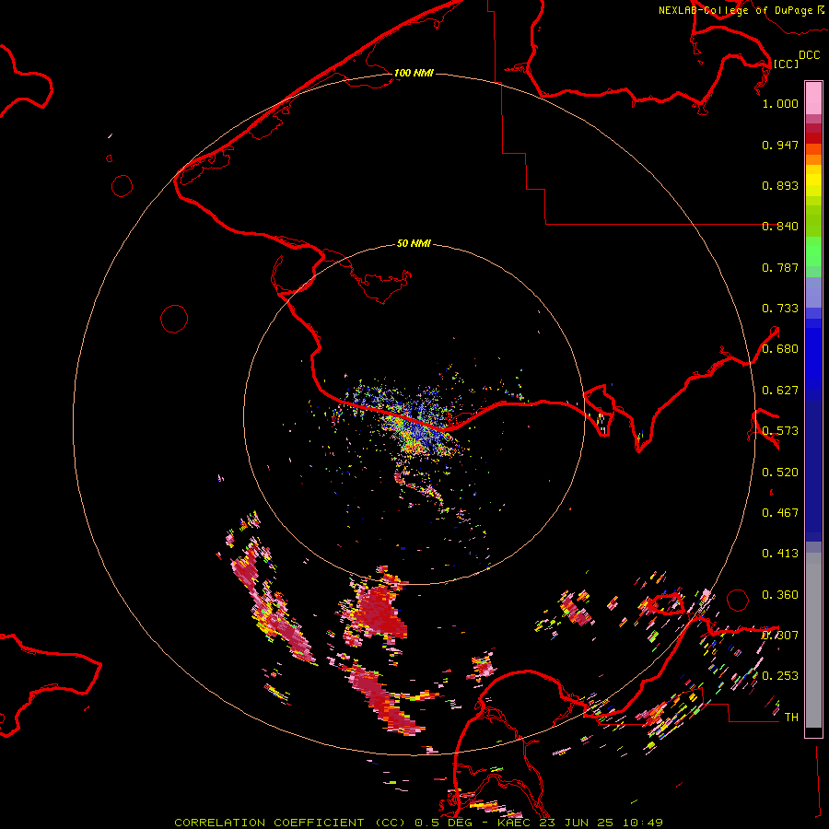Screen dimensions: 829x829
Task: Select the 0.680 legend value
Action: [780, 349]
